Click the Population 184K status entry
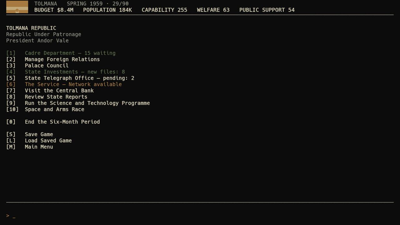The width and height of the screenshot is (400, 225). [107, 10]
